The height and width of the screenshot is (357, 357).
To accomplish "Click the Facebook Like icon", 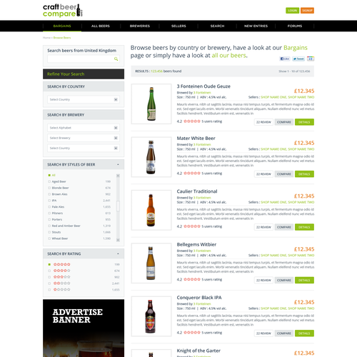I will tap(285, 59).
